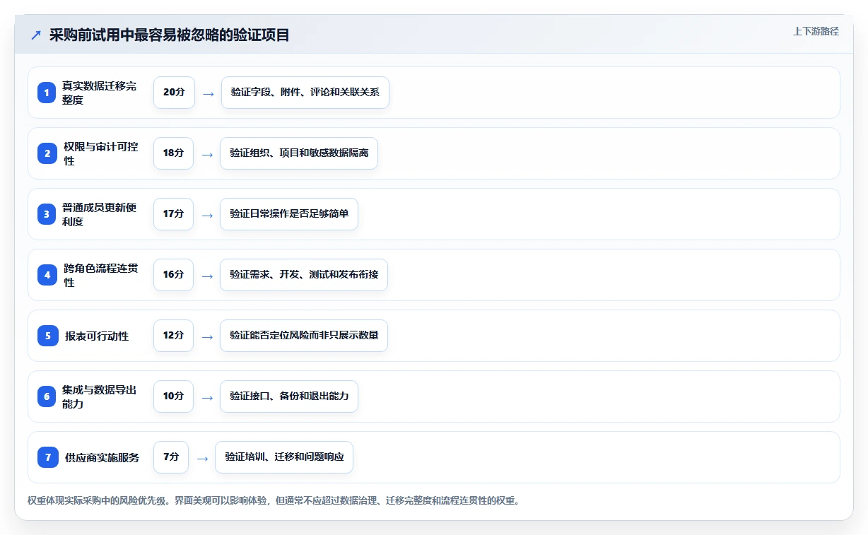Image resolution: width=868 pixels, height=535 pixels.
Task: Select the number 1 step badge
Action: [47, 93]
